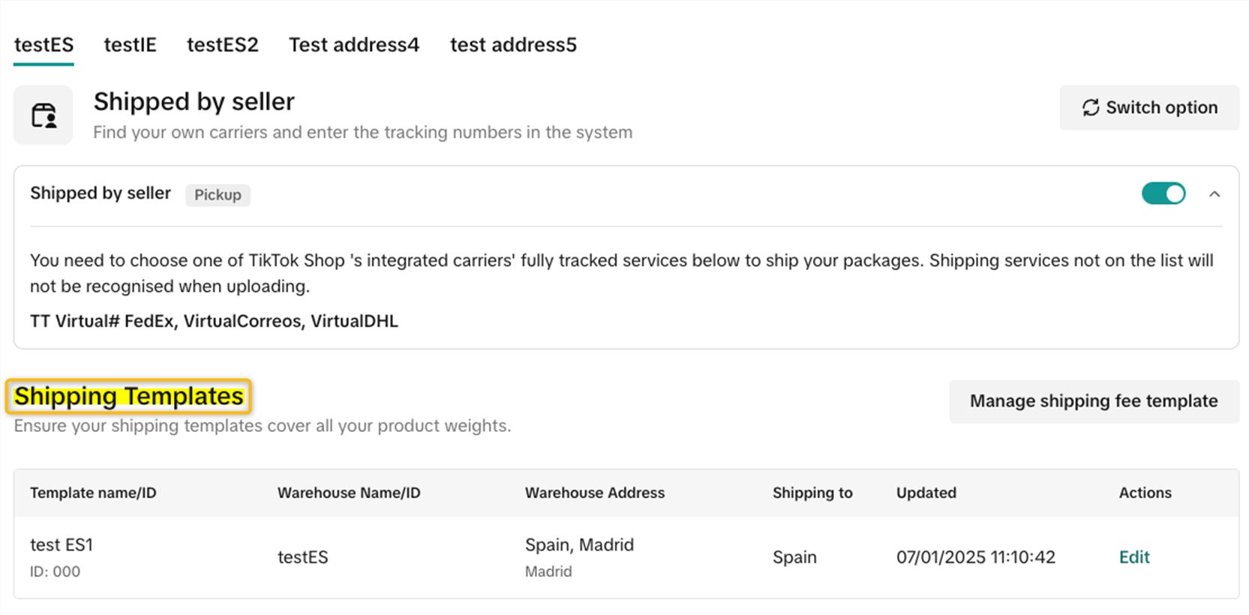Select the testES2 warehouse tab
This screenshot has width=1249, height=615.
tap(222, 45)
